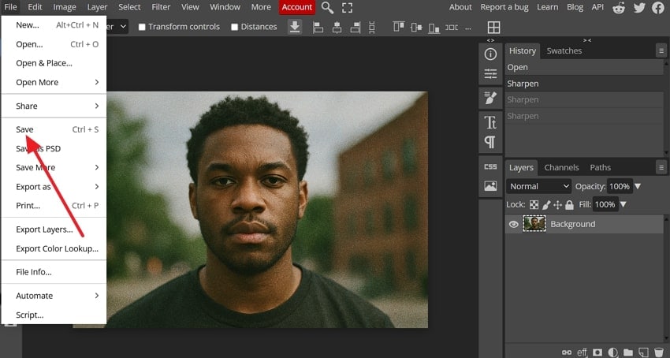This screenshot has width=670, height=358.
Task: Open the Fill slider arrow
Action: [x=623, y=204]
